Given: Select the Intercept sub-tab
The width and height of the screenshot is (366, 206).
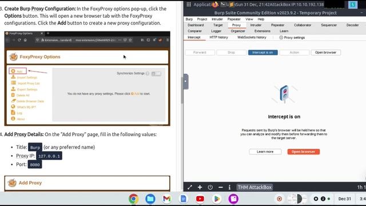Looking at the screenshot, I should click(194, 37).
